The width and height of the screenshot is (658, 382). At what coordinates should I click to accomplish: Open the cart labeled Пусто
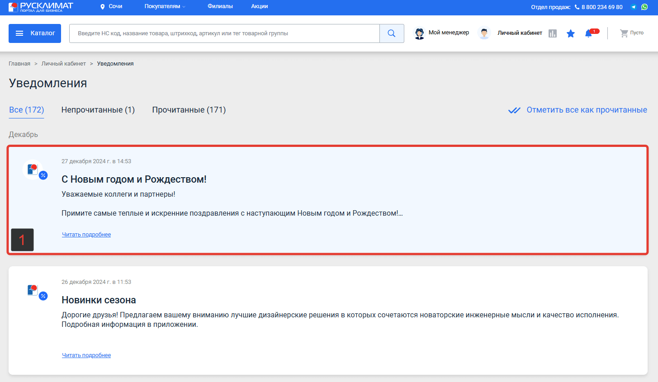(632, 33)
